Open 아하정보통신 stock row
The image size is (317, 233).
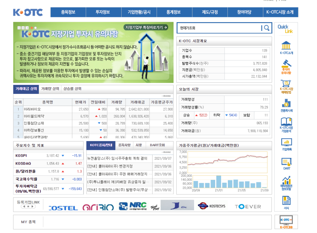click(93, 130)
